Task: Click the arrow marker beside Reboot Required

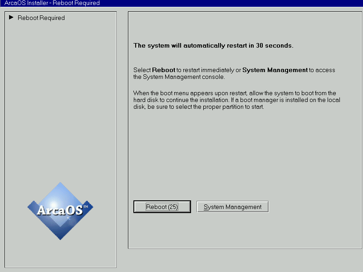Action: pos(11,17)
